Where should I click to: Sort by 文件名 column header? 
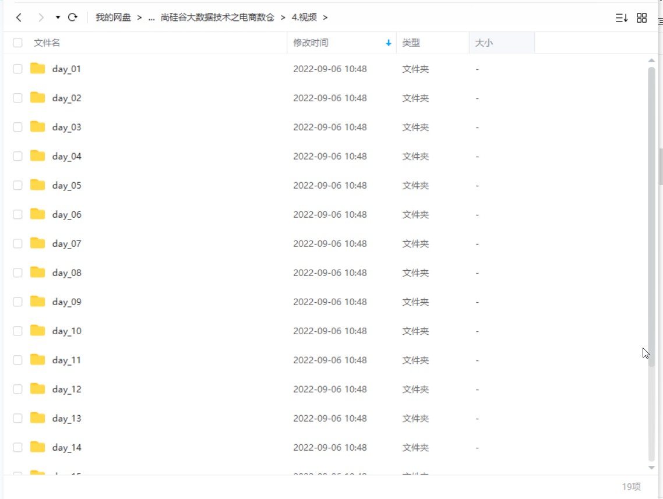(47, 43)
